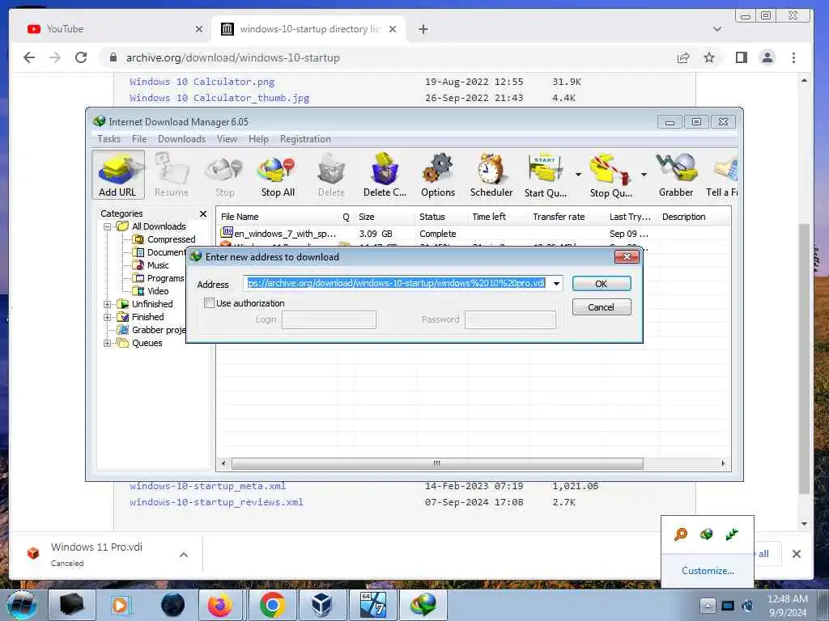Open the Windows Start orb
The height and width of the screenshot is (621, 829).
(x=21, y=605)
